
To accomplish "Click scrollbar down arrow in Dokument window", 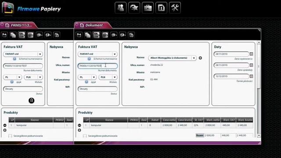I will point(259,136).
